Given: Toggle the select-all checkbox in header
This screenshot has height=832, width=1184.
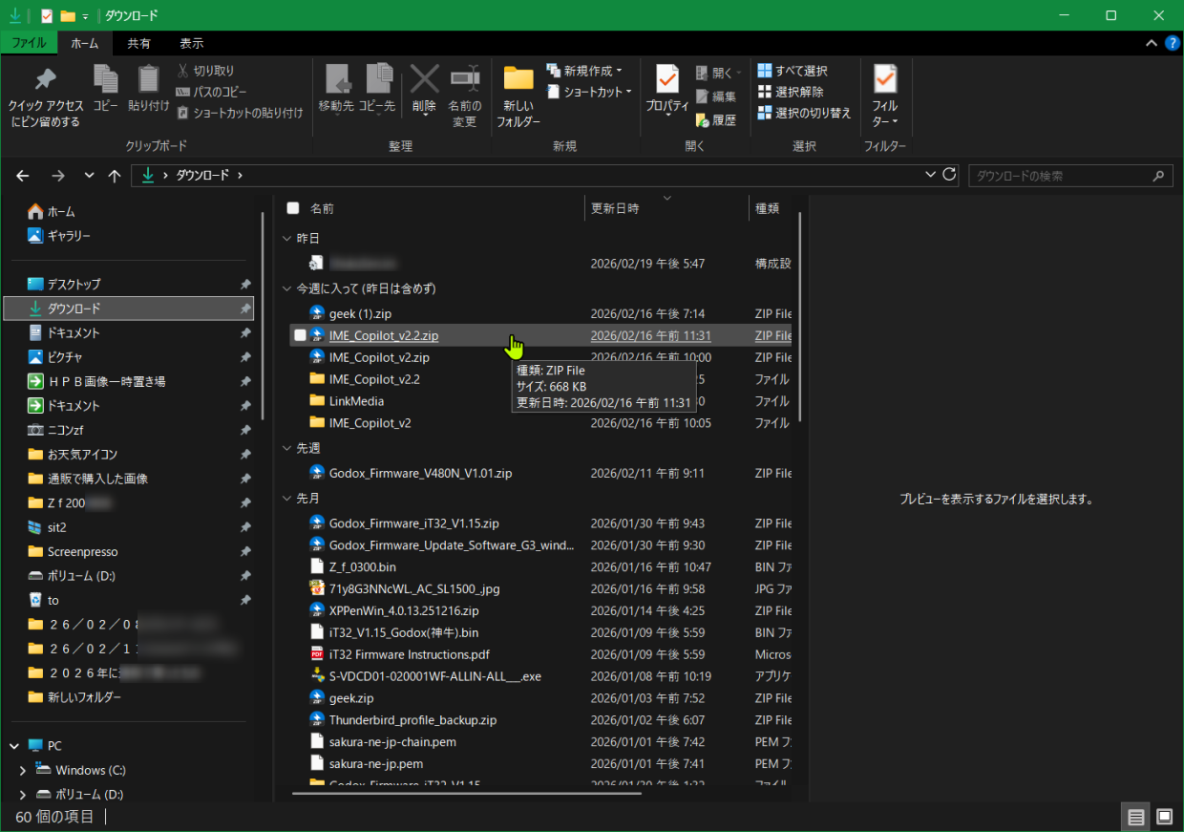Looking at the screenshot, I should click(293, 208).
